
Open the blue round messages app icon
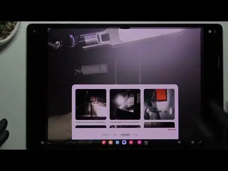pos(124,142)
